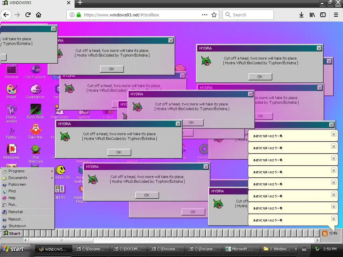This screenshot has width=343, height=257.
Task: Dismiss the topmost Japanese error notification
Action: click(x=334, y=134)
